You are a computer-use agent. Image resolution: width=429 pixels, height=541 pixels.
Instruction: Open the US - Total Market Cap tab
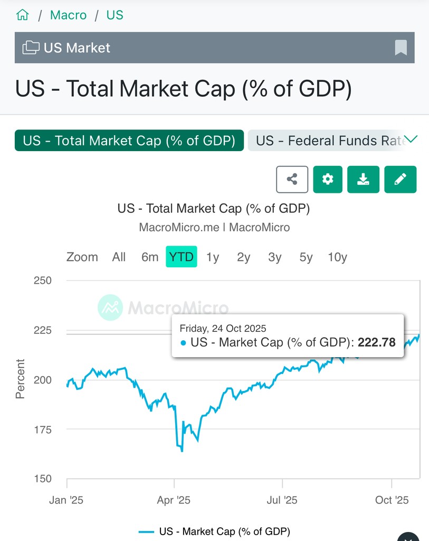click(129, 141)
